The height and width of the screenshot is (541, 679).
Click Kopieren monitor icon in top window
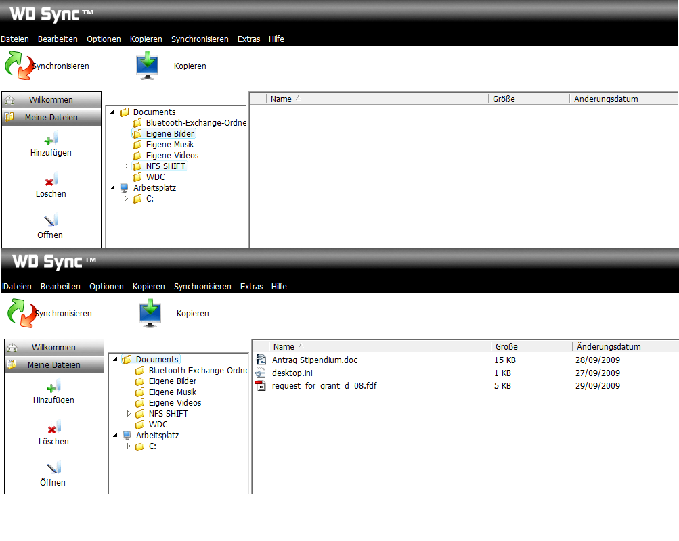point(147,66)
